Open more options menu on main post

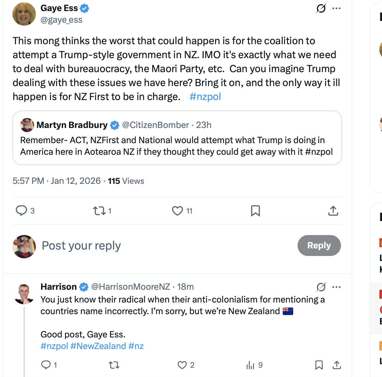pyautogui.click(x=336, y=8)
